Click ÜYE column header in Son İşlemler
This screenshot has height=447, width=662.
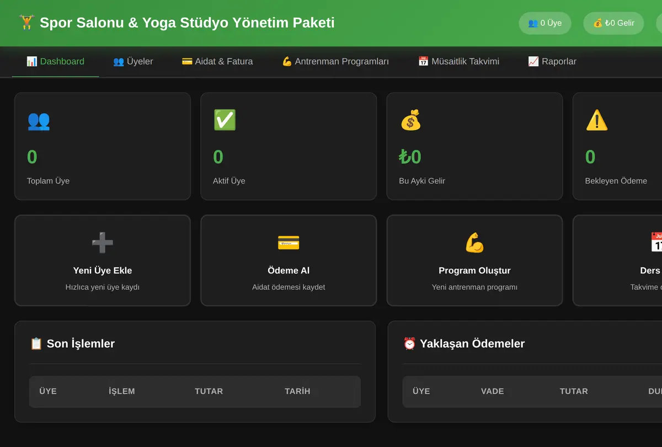(x=48, y=391)
